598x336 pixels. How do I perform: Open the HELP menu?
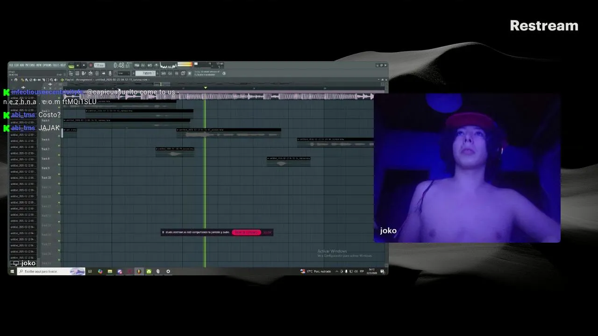[63, 65]
